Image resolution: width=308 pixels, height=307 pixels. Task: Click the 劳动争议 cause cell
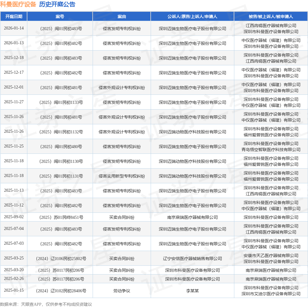click(122, 291)
